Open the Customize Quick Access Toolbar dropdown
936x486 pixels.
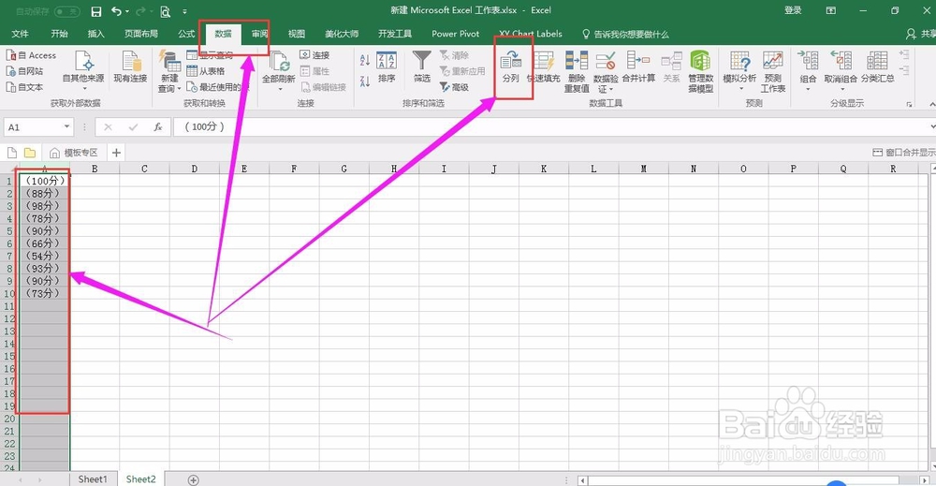[x=184, y=11]
